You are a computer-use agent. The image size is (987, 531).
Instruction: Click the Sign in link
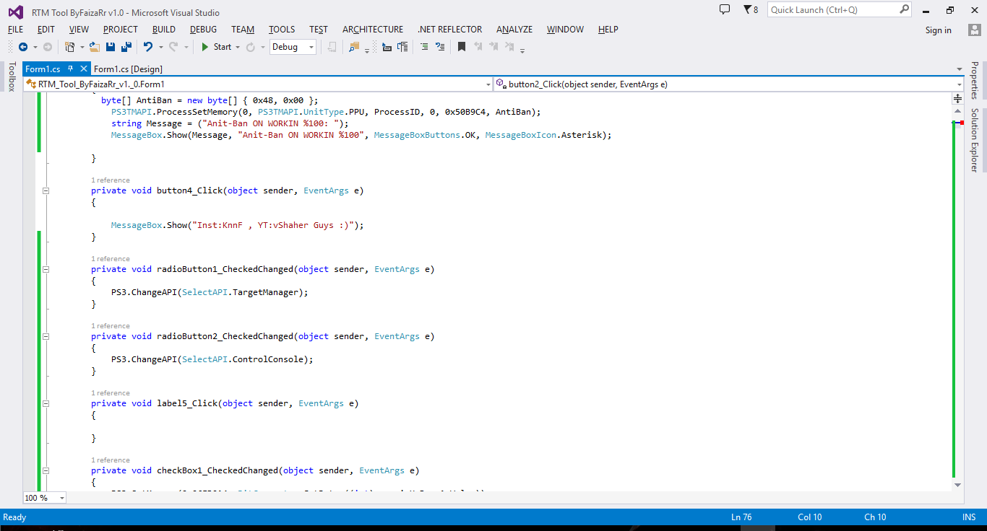[x=938, y=30]
